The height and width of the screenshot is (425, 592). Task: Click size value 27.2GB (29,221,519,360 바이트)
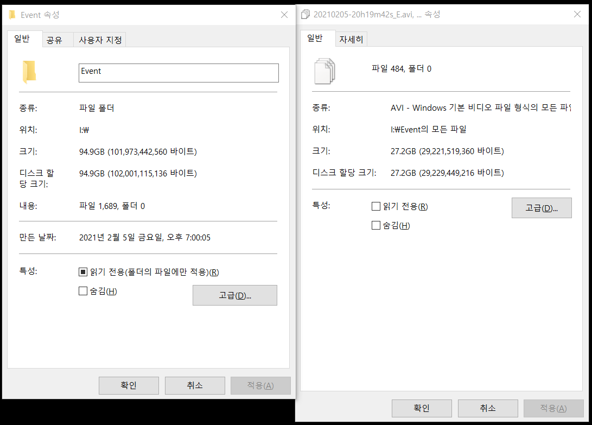coord(447,151)
